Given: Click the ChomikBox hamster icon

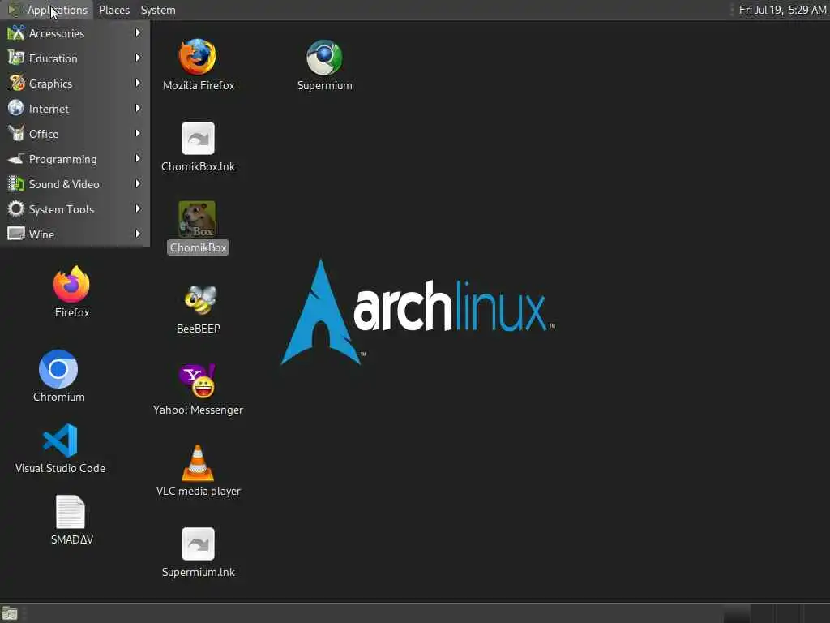Looking at the screenshot, I should [x=197, y=219].
